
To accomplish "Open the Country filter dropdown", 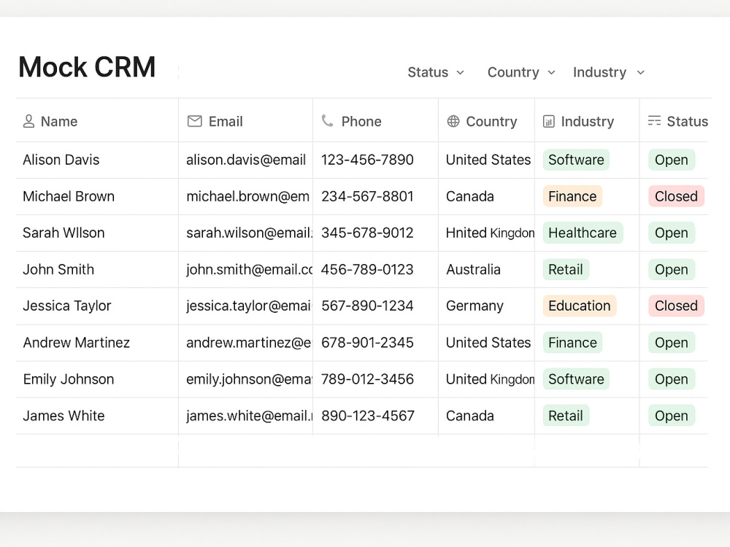I will [x=521, y=72].
